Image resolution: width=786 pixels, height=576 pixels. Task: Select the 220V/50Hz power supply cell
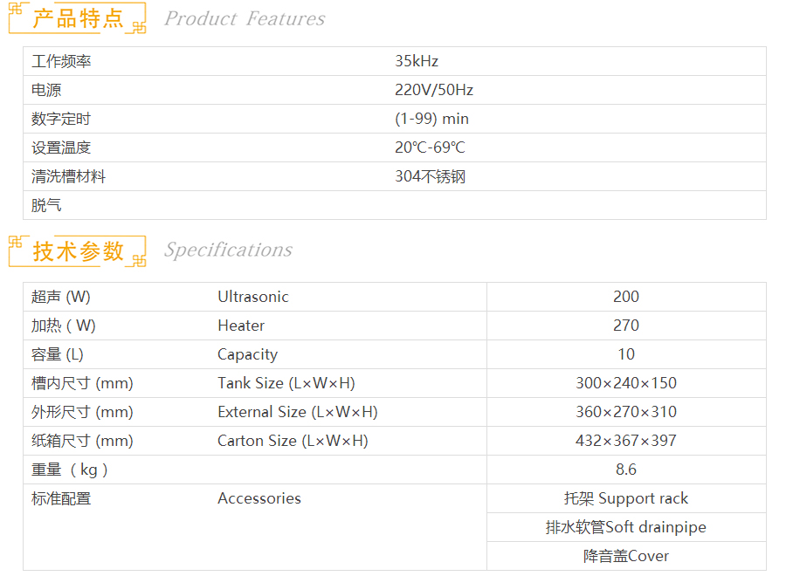(x=434, y=90)
